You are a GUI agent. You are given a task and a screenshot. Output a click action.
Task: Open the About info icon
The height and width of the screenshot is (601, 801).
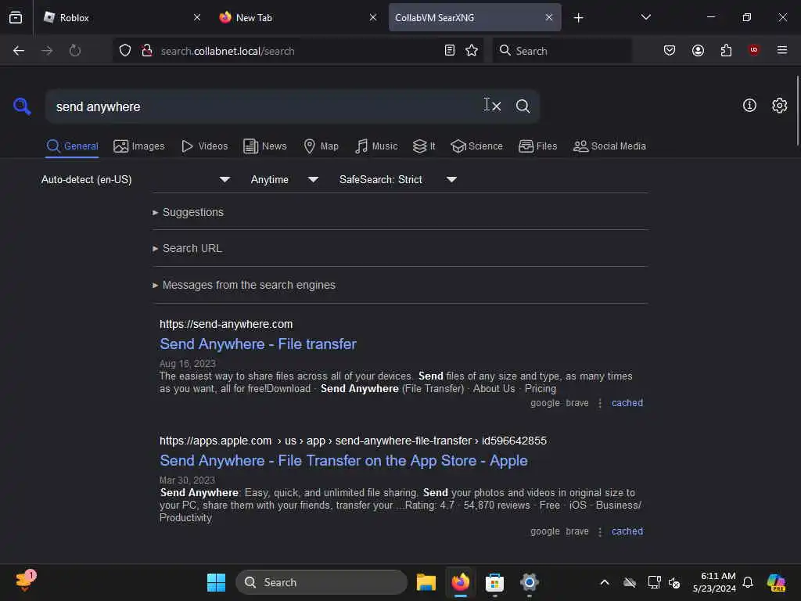(749, 106)
